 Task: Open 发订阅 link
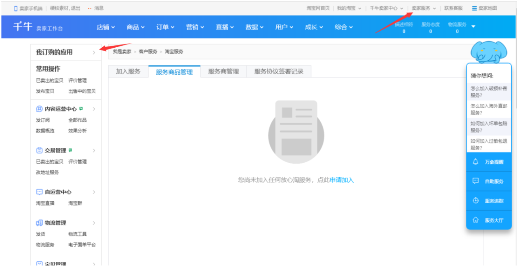(43, 120)
